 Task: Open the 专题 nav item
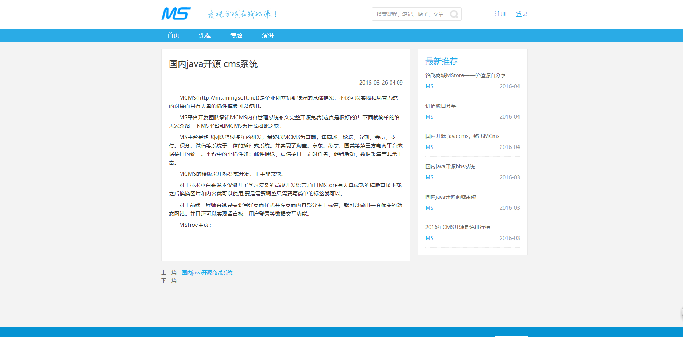pyautogui.click(x=236, y=35)
